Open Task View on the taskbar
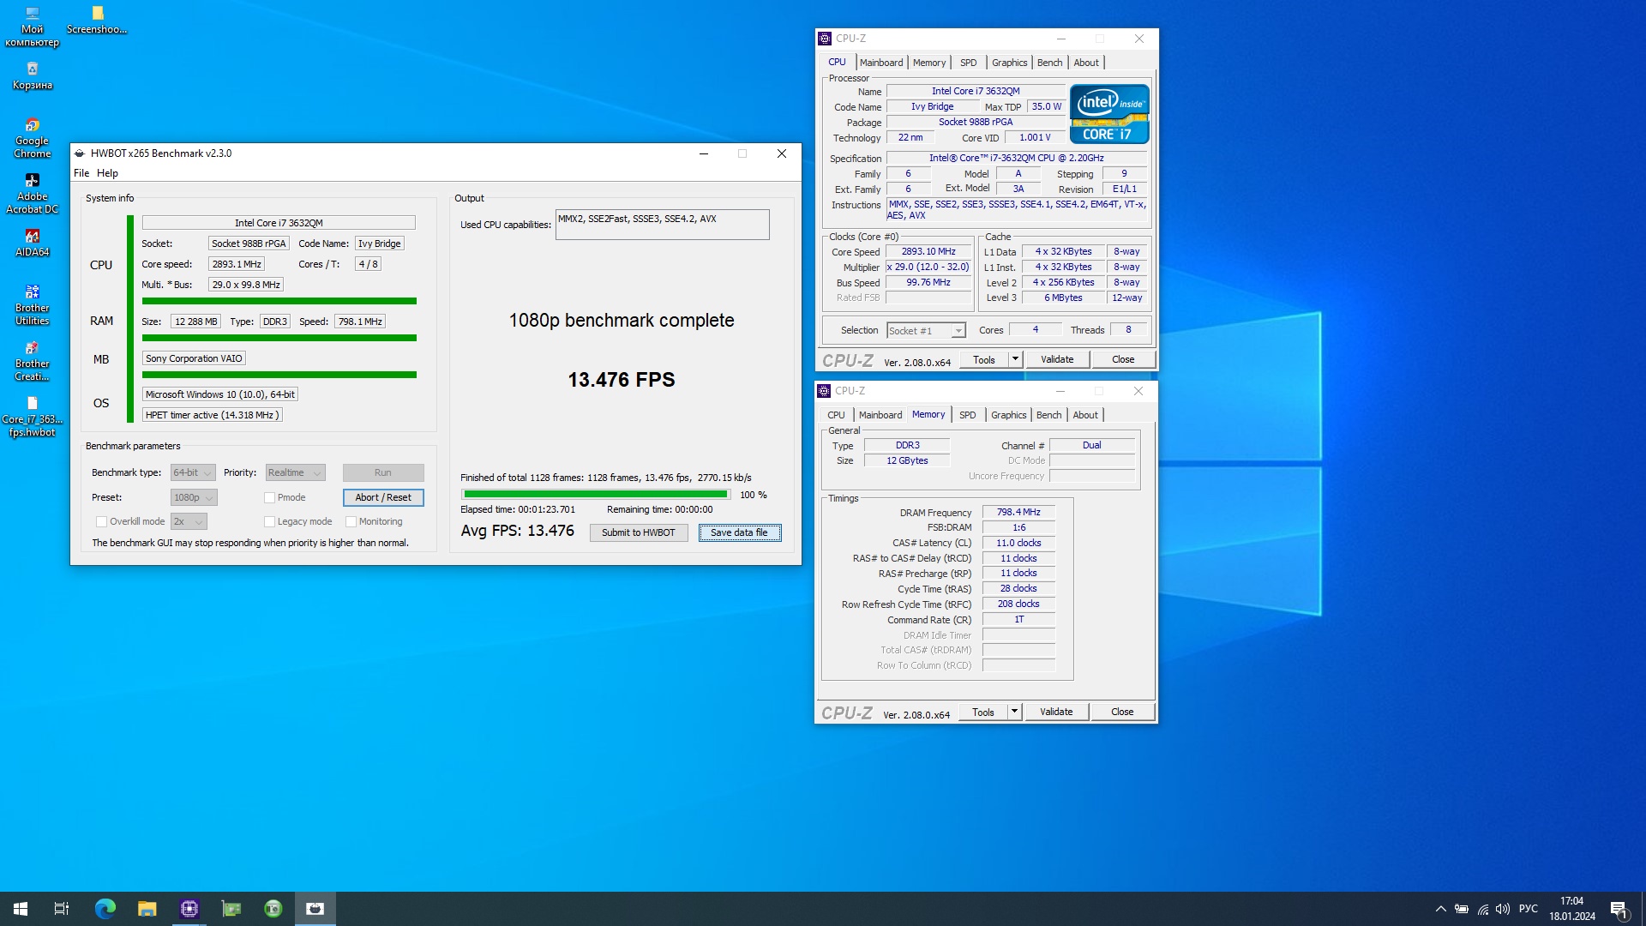The width and height of the screenshot is (1646, 926). (62, 909)
